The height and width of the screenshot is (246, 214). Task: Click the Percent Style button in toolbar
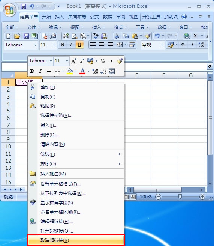(x=183, y=45)
